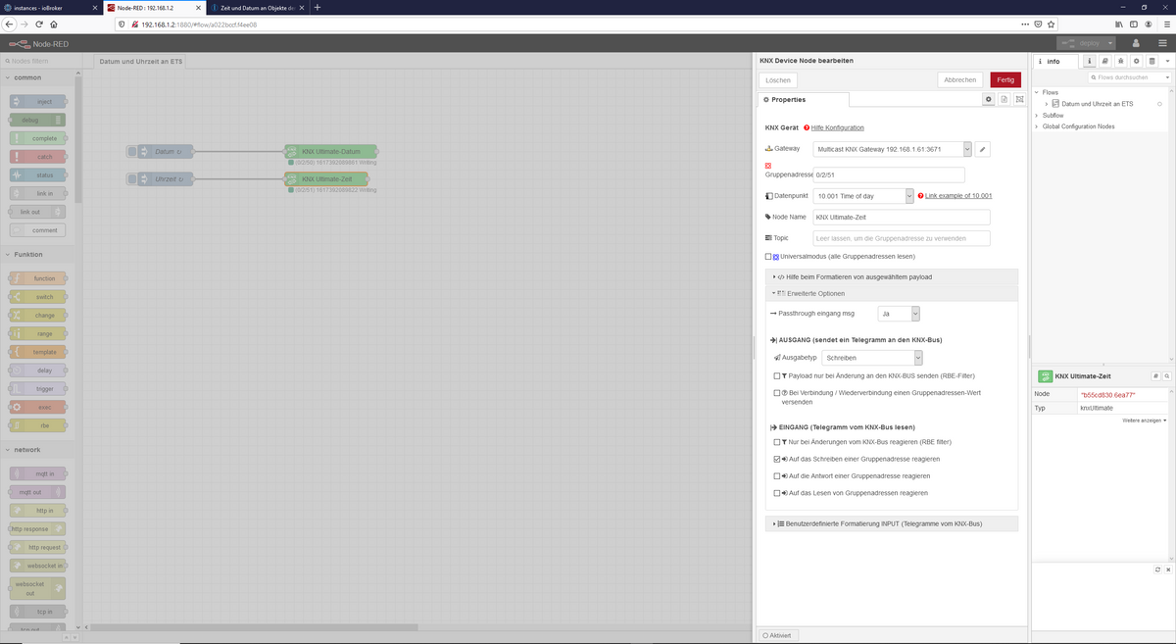Click the user account icon in Node-RED header
1176x644 pixels.
point(1136,43)
